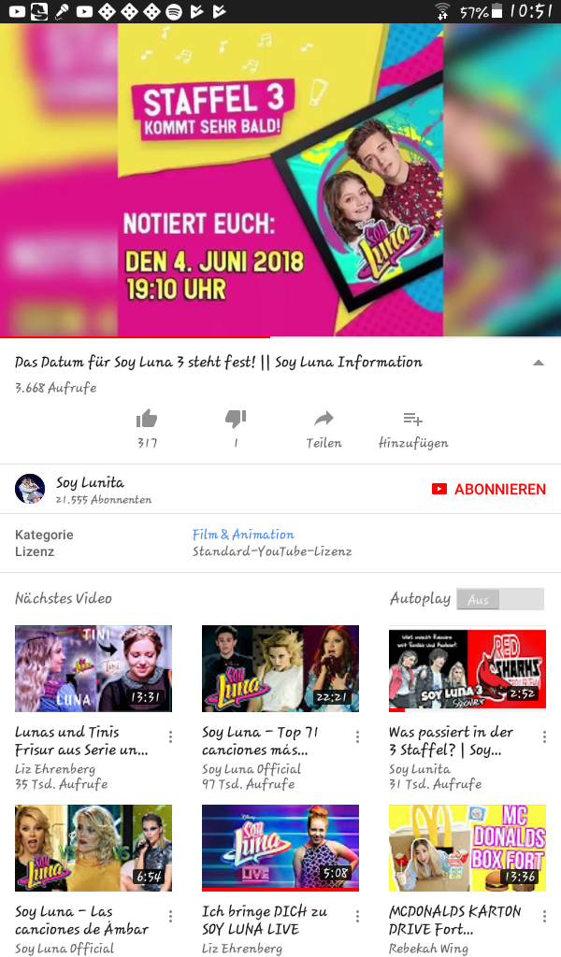Open the Soy Lunita channel avatar

click(30, 489)
